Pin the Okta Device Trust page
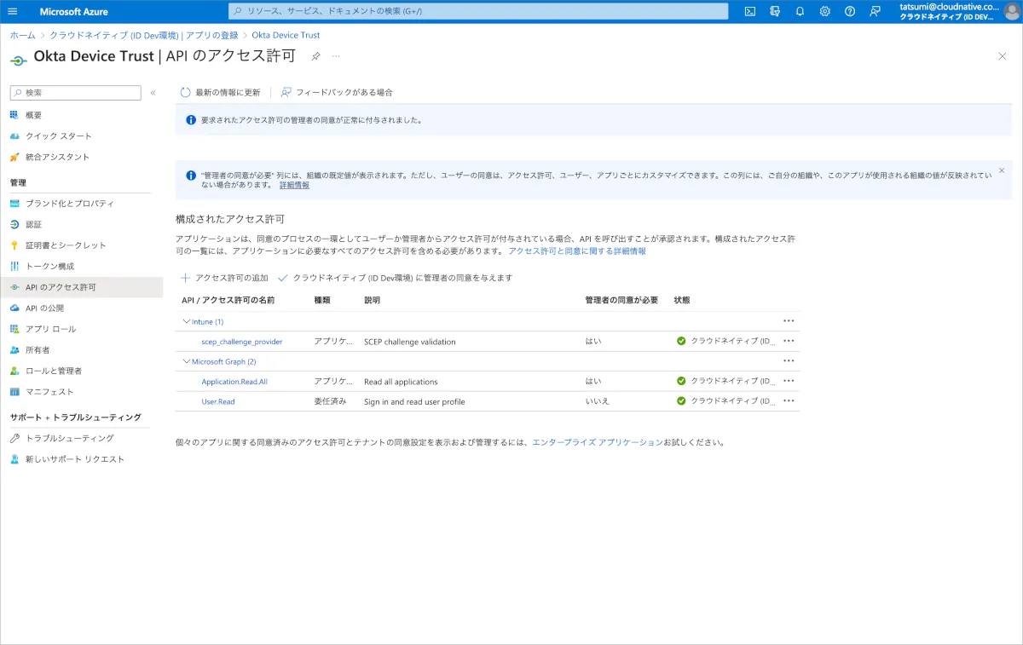Screen dimensions: 1023x645 click(315, 56)
